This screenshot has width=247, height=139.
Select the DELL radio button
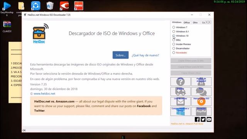[x=174, y=40]
